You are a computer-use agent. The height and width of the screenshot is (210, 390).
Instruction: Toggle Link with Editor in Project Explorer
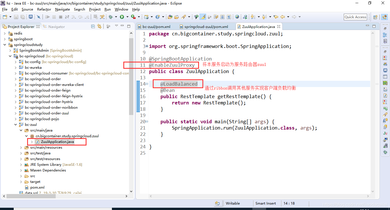click(x=99, y=26)
